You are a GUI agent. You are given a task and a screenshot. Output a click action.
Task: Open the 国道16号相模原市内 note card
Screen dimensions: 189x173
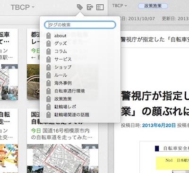pyautogui.click(x=62, y=141)
